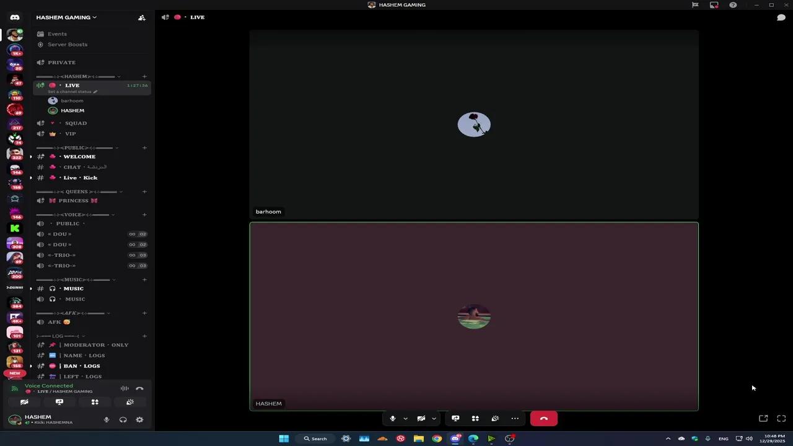Click the red NEW unread badge
This screenshot has height=446, width=793.
[15, 374]
